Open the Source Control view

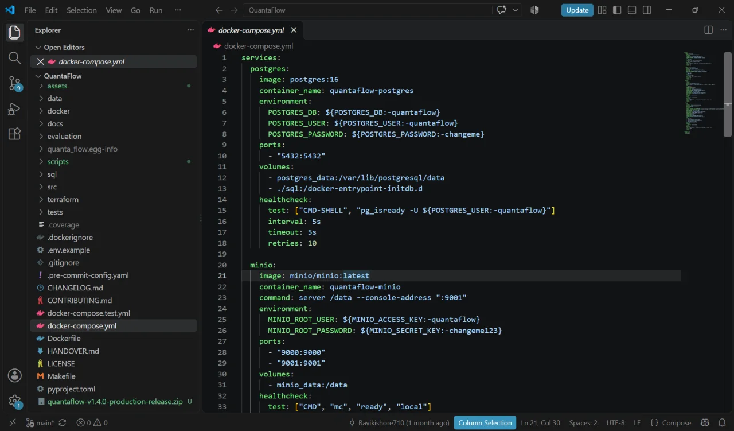(x=15, y=84)
